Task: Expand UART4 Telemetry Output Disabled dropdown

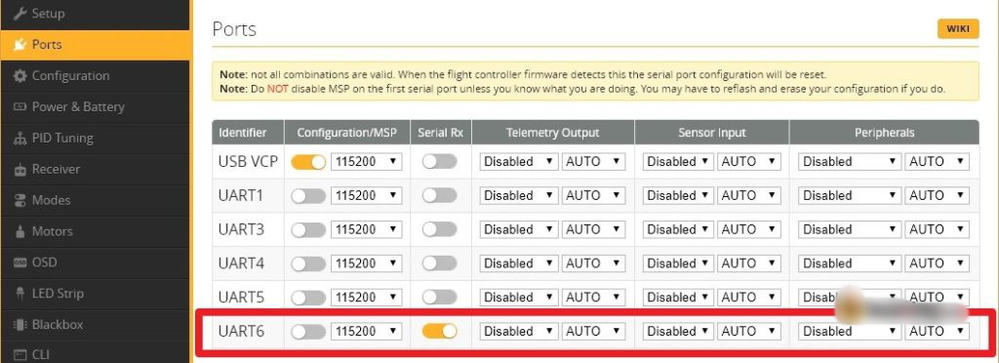Action: point(519,263)
